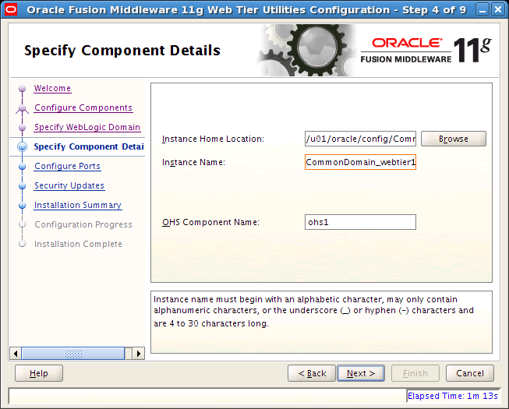
Task: Open Help for this step
Action: (x=39, y=373)
